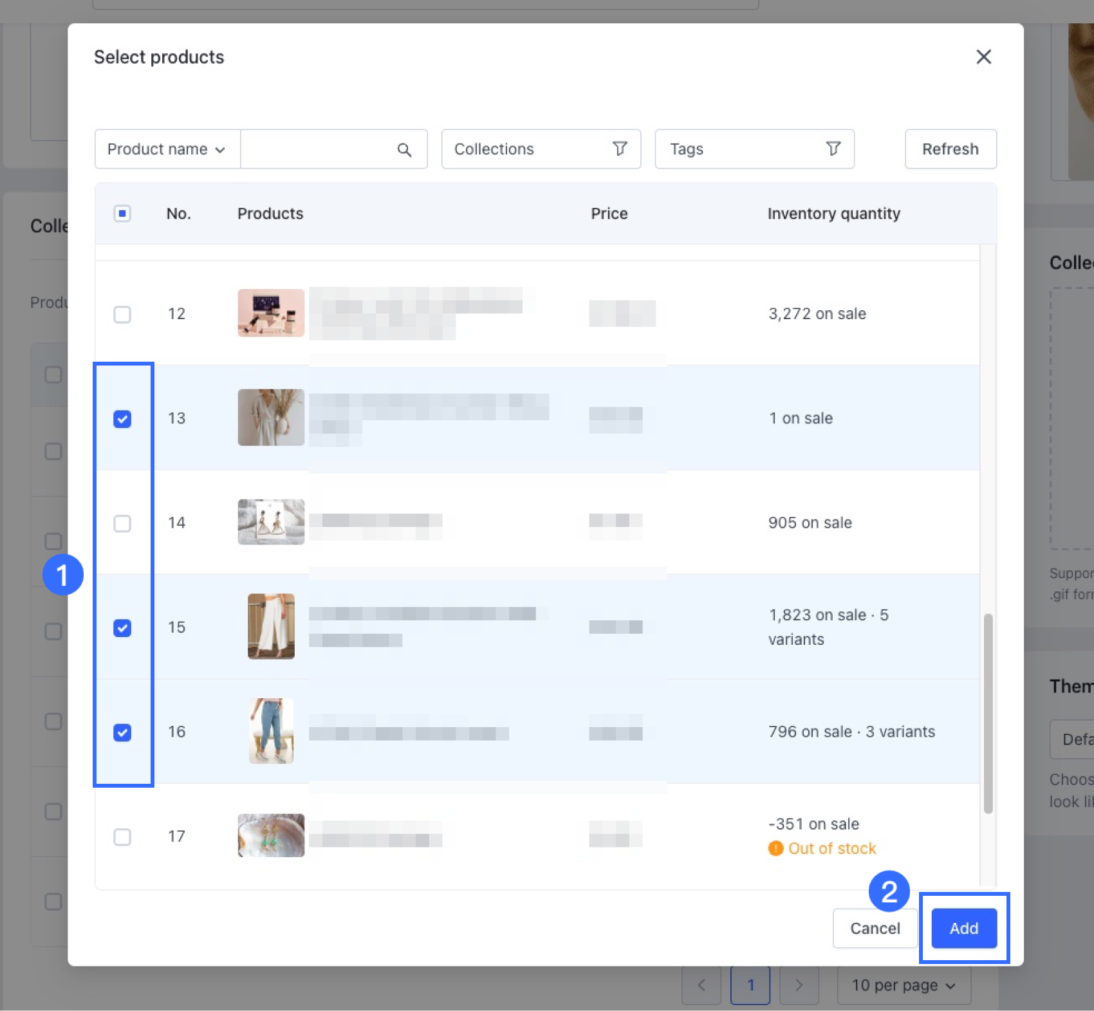Click the Refresh button
1094x1011 pixels.
click(950, 149)
